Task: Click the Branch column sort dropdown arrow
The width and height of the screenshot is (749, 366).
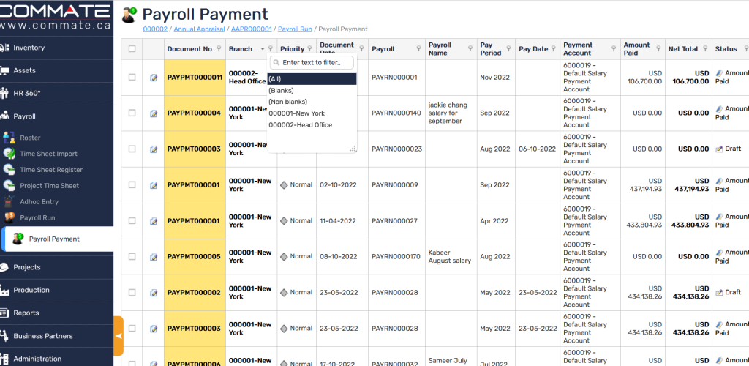Action: point(263,49)
